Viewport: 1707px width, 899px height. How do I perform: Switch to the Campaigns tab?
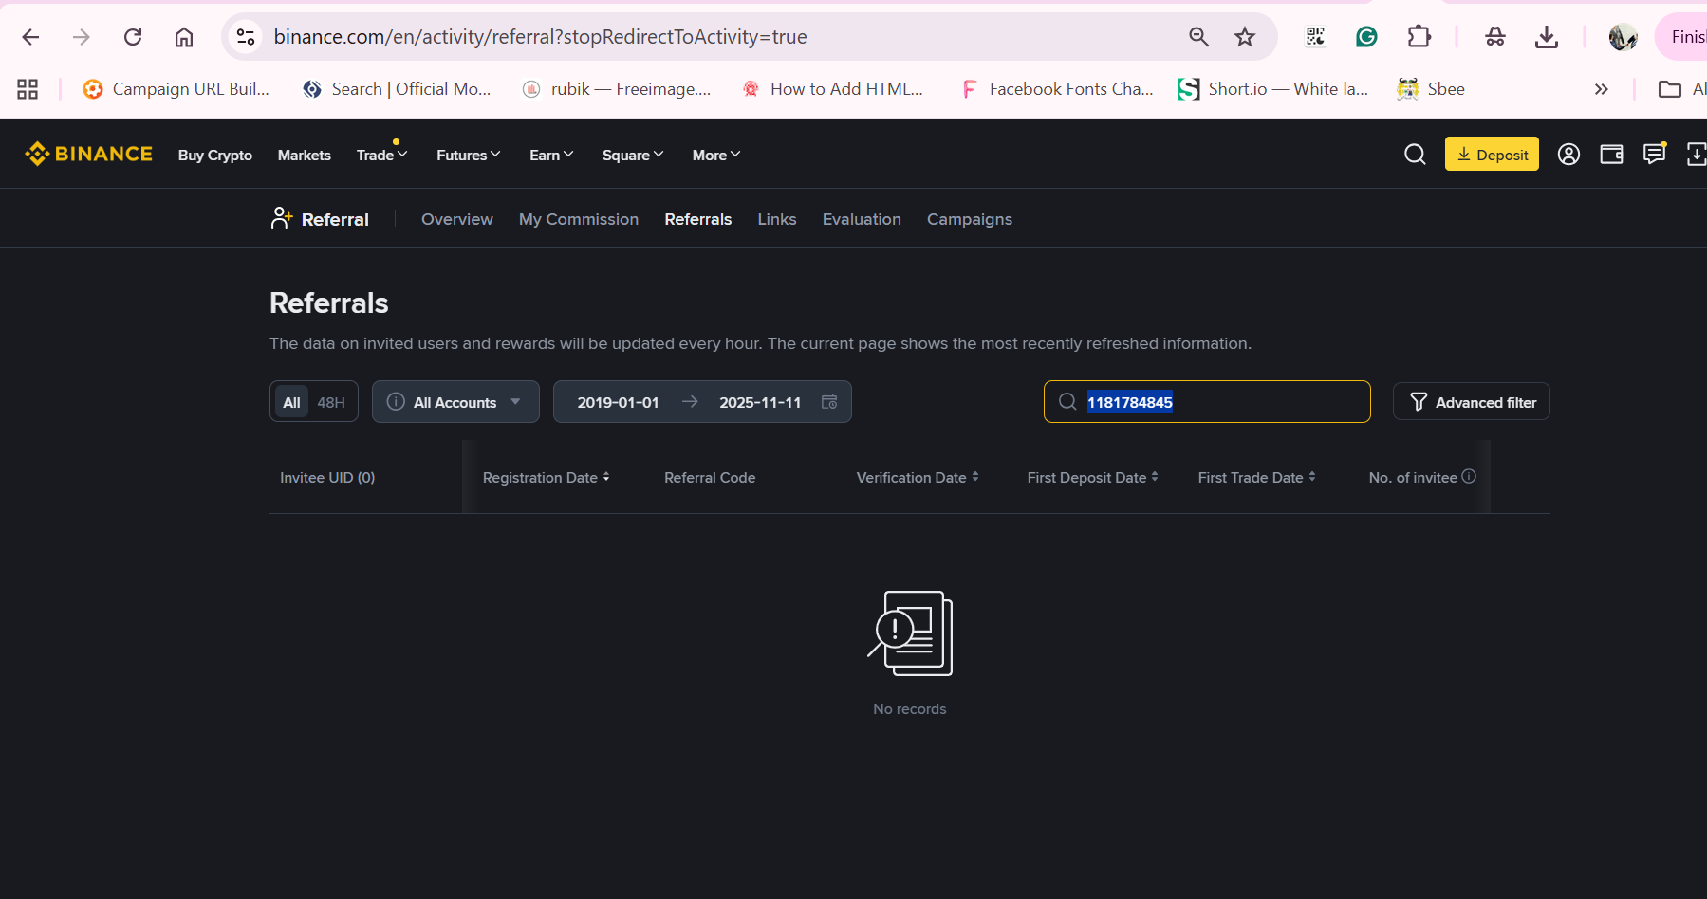[x=970, y=219]
